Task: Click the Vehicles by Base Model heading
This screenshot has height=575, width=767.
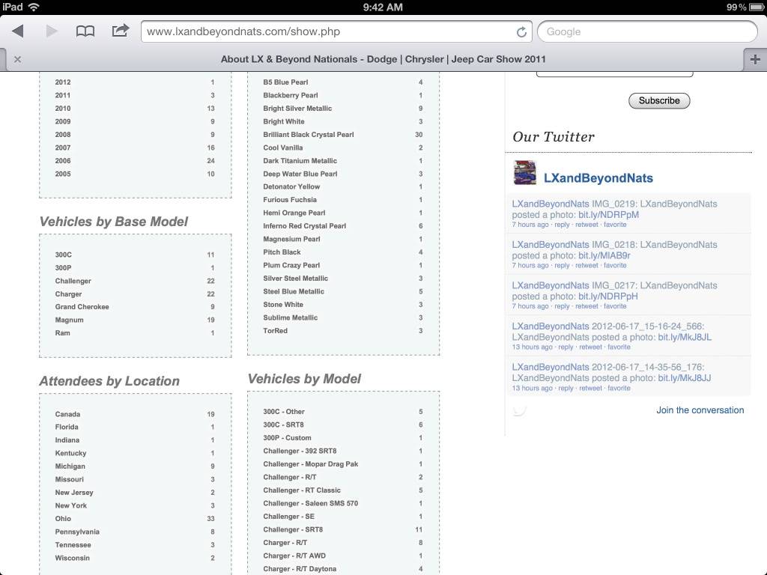Action: [x=114, y=222]
